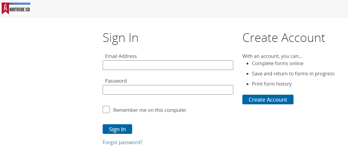Enable the Remember me checkbox
The width and height of the screenshot is (348, 158).
pos(106,109)
